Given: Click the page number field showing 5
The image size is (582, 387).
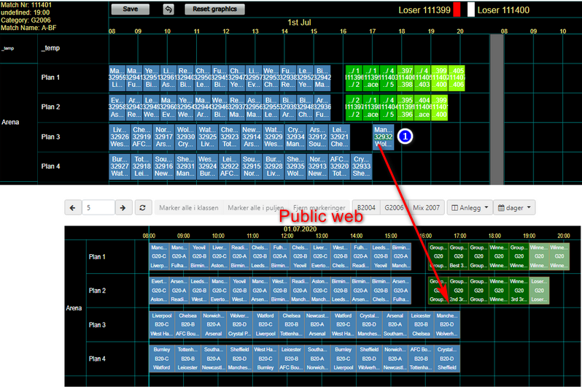Looking at the screenshot, I should tap(98, 207).
